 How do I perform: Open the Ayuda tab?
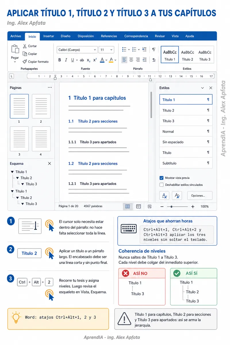click(x=189, y=36)
